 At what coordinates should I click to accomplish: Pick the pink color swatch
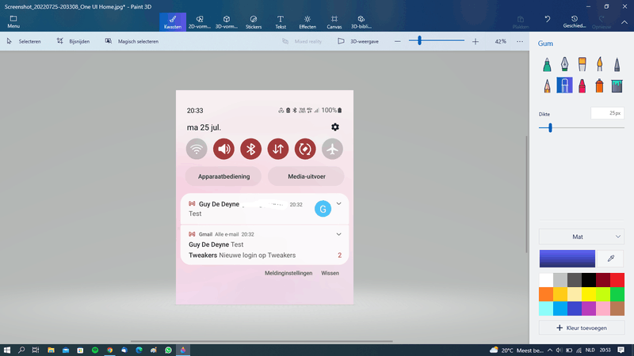(x=603, y=309)
